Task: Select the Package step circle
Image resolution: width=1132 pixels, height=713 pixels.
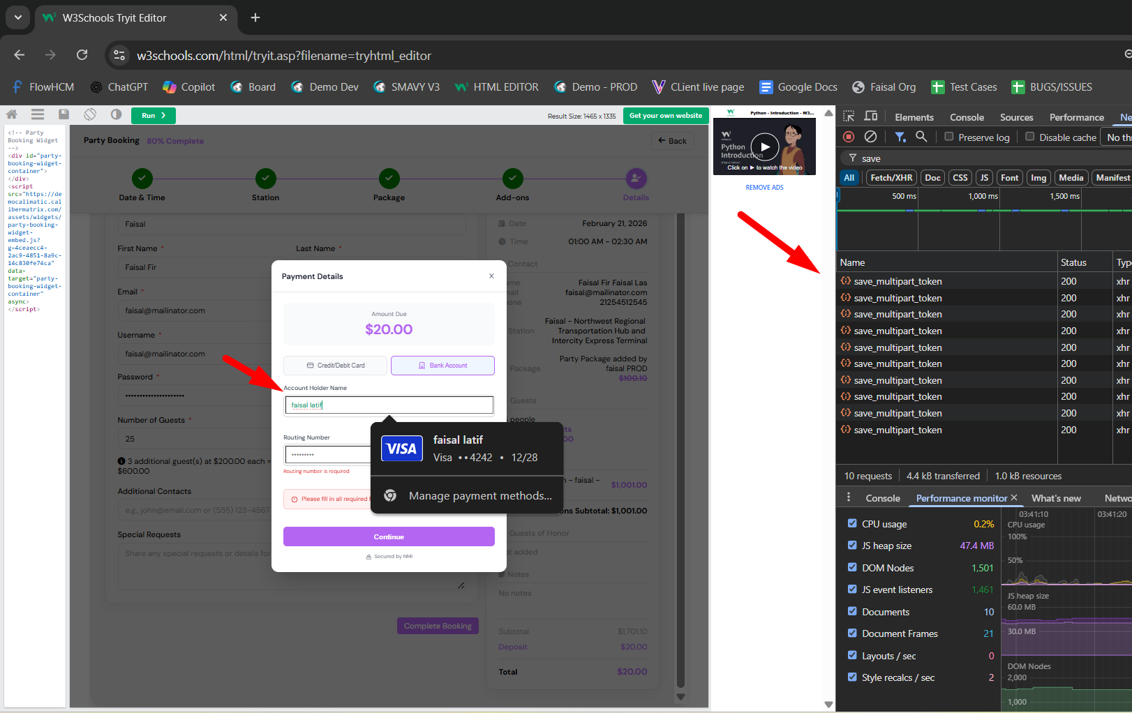Action: [389, 179]
